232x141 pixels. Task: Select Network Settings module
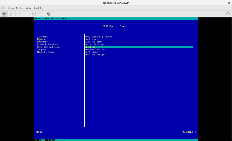click(95, 50)
